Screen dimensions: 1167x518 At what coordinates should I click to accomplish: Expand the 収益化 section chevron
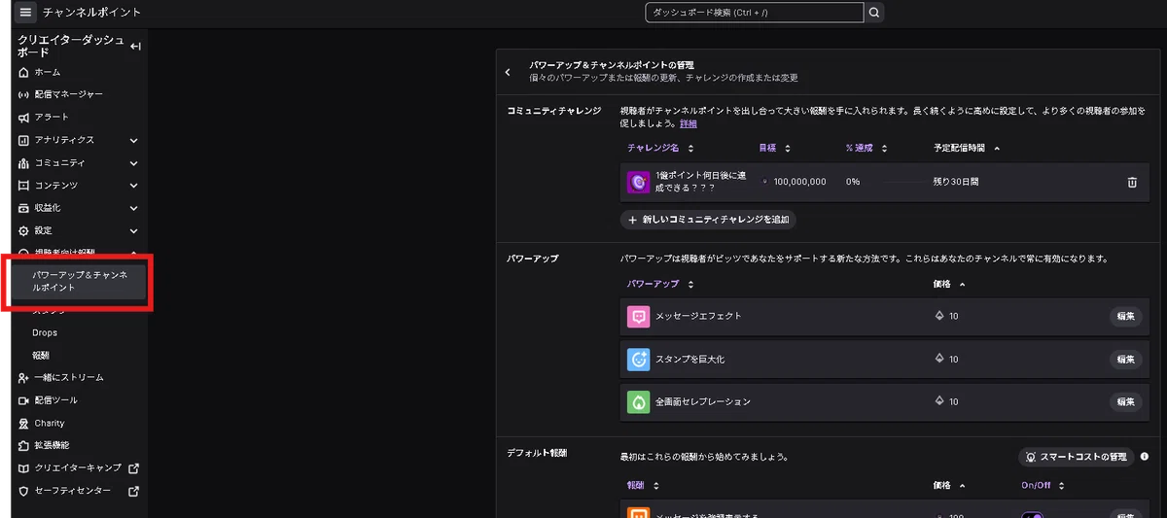click(134, 208)
